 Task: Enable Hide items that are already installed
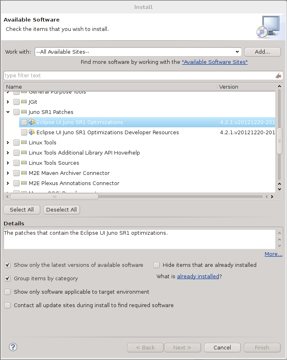(x=156, y=265)
